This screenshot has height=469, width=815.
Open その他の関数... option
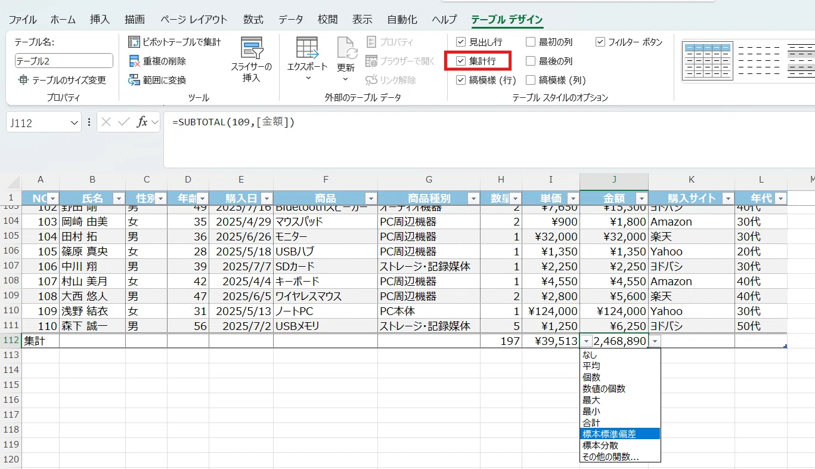[x=620, y=456]
